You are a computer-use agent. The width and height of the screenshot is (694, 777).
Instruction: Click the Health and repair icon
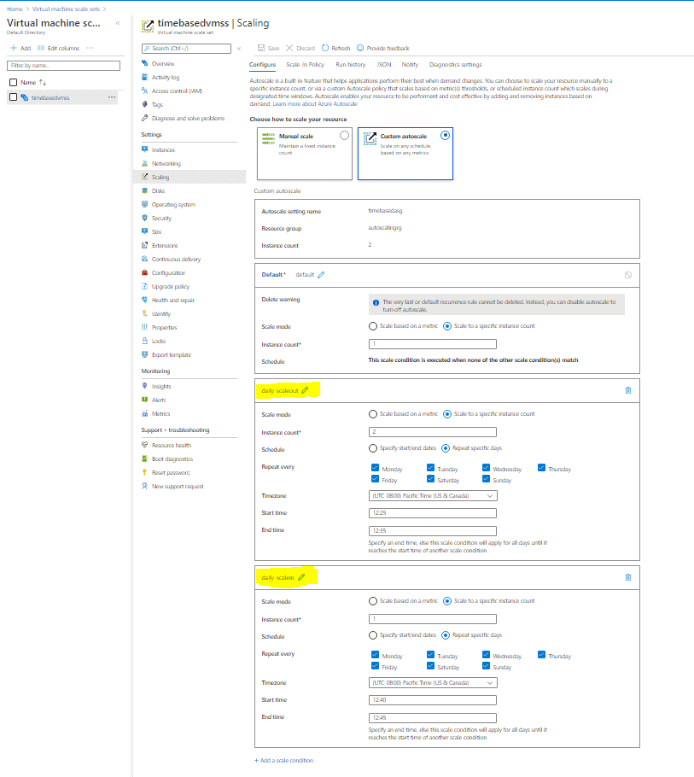[x=144, y=300]
